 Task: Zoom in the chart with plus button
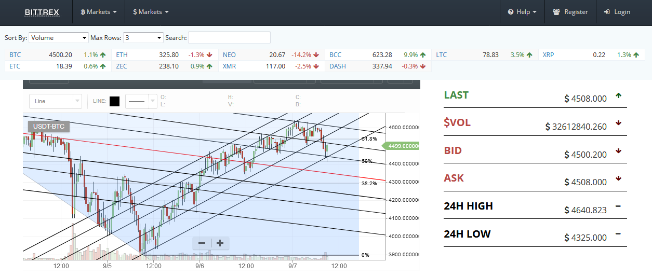click(220, 243)
